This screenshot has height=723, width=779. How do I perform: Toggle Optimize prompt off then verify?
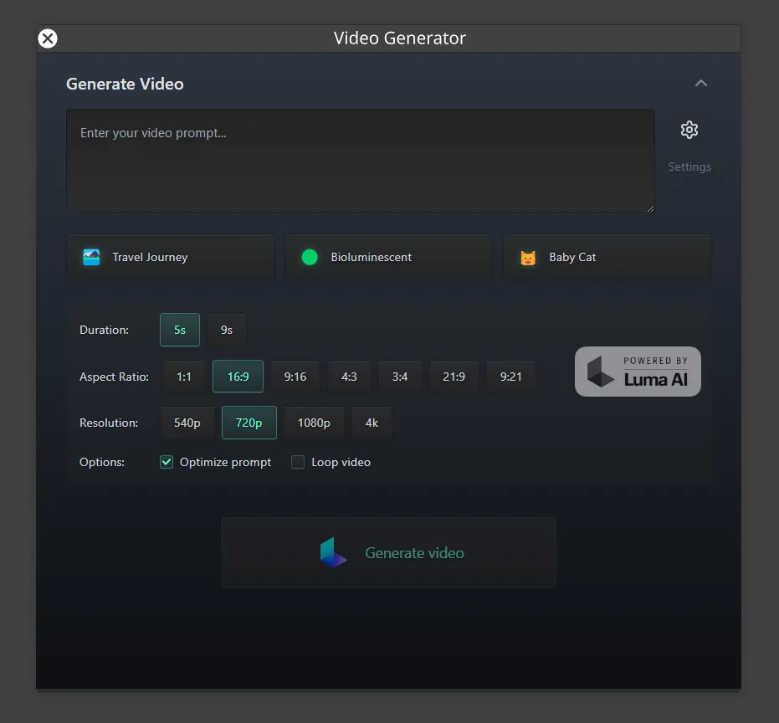pyautogui.click(x=166, y=461)
